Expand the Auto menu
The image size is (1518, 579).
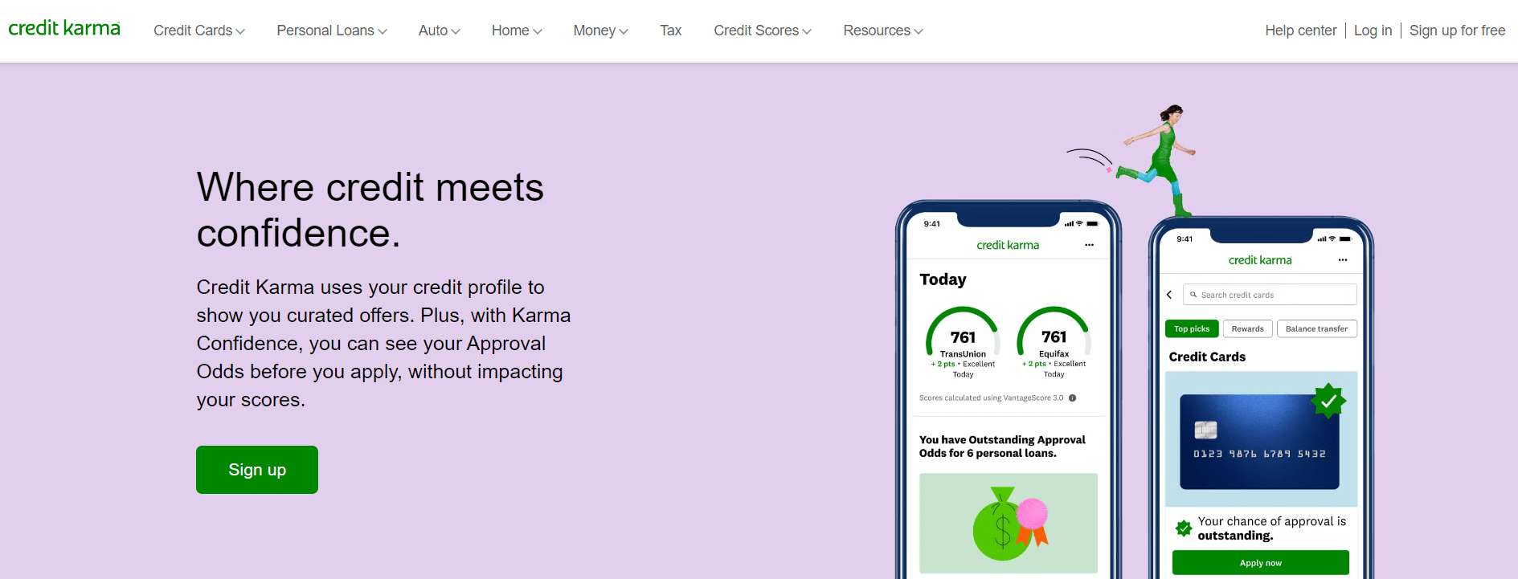[440, 31]
